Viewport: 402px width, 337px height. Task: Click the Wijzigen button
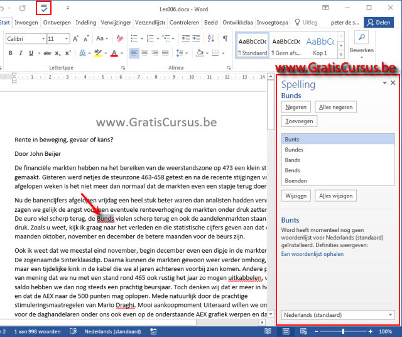coord(296,196)
